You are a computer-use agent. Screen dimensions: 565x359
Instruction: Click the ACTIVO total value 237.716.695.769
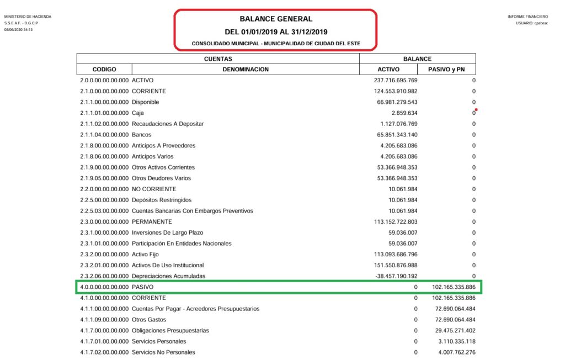[x=396, y=81]
